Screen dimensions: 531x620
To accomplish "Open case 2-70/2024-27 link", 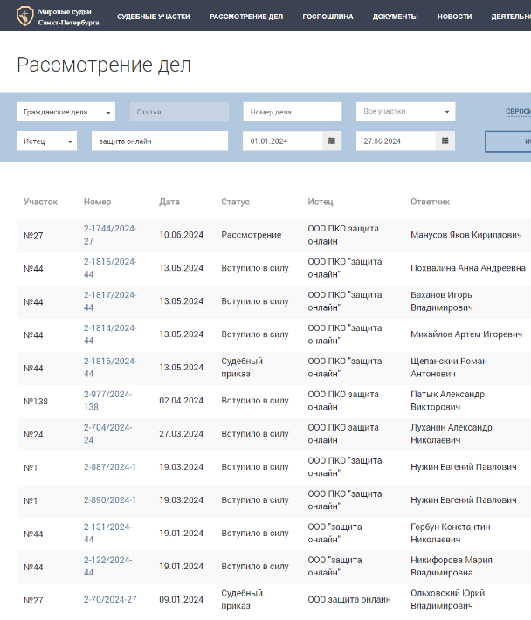I will (109, 600).
